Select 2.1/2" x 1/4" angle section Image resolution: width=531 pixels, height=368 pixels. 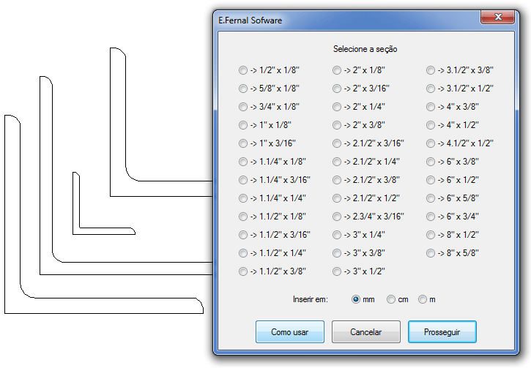point(337,162)
